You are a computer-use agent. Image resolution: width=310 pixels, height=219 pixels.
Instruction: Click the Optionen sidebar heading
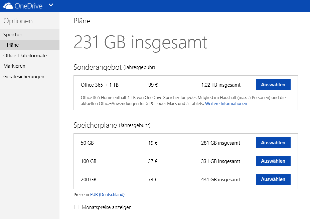click(18, 21)
